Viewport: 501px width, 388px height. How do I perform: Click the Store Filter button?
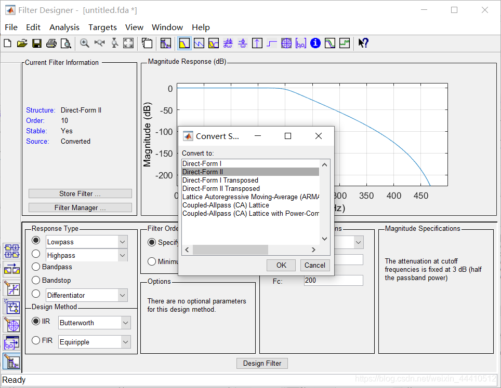[80, 193]
